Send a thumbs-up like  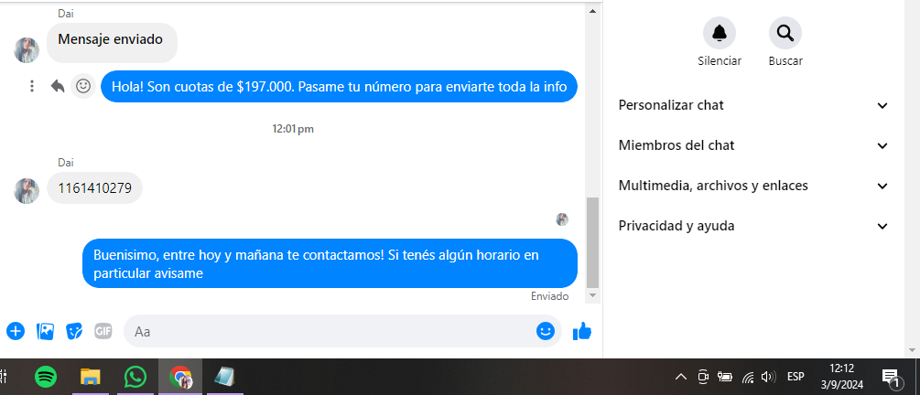[582, 331]
